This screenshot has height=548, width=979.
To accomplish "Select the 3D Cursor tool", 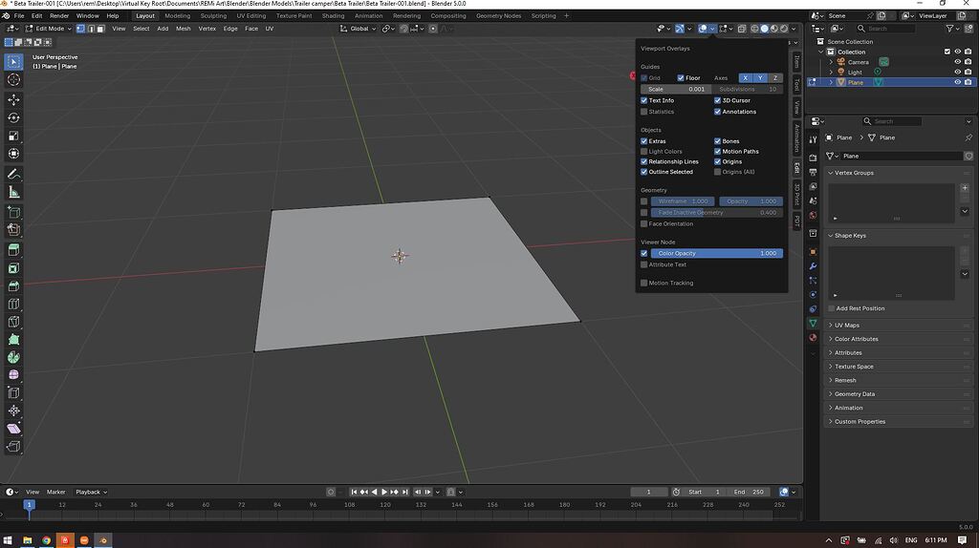I will [13, 80].
